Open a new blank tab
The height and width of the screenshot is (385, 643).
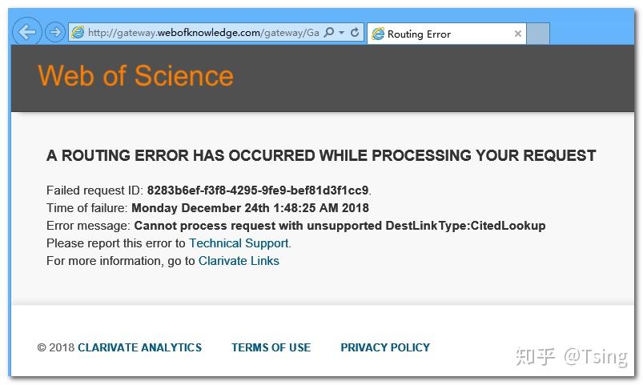pyautogui.click(x=538, y=34)
